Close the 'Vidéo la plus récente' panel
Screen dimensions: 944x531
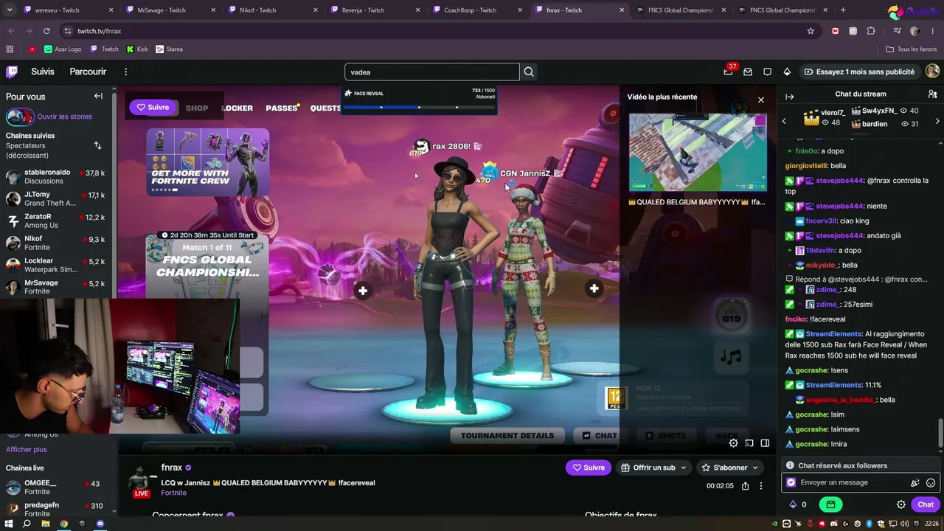click(x=761, y=100)
